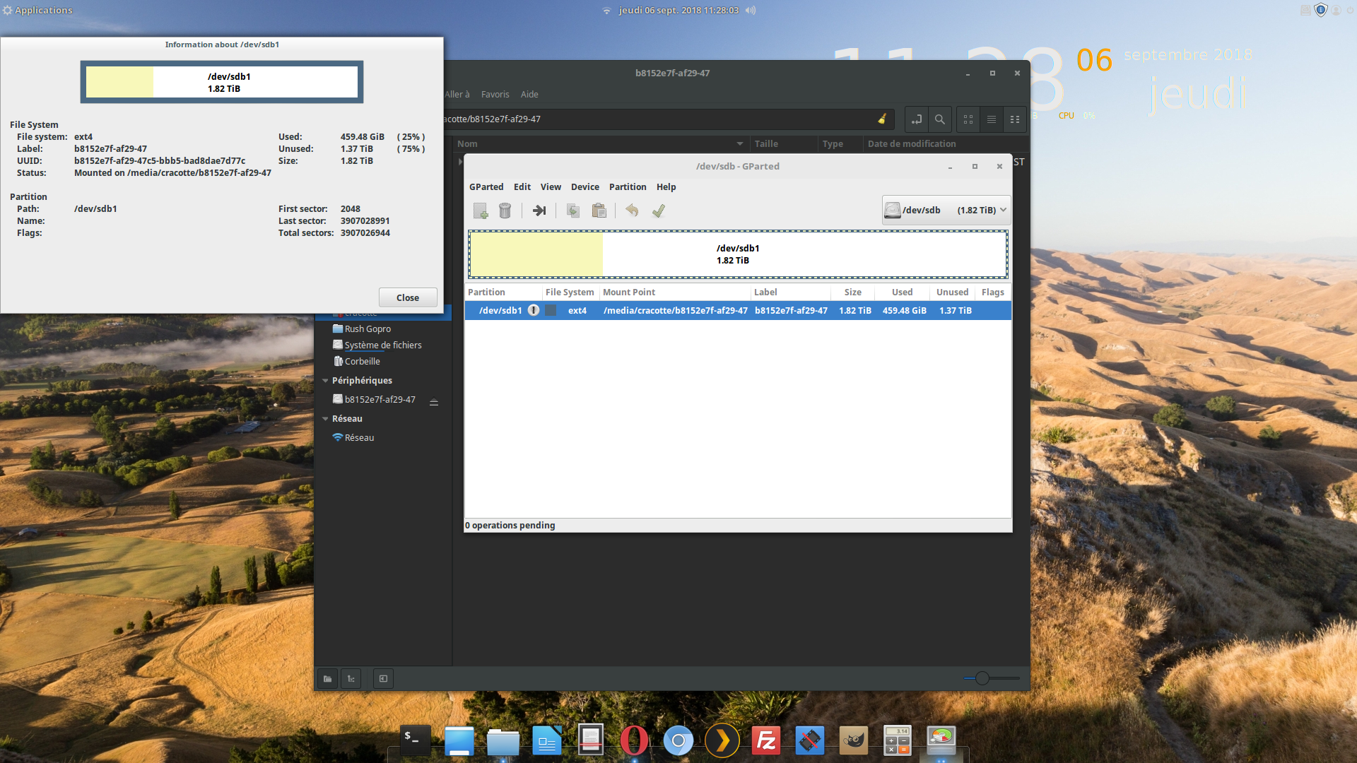Switch file manager to compact view
The height and width of the screenshot is (763, 1357).
tap(1015, 119)
